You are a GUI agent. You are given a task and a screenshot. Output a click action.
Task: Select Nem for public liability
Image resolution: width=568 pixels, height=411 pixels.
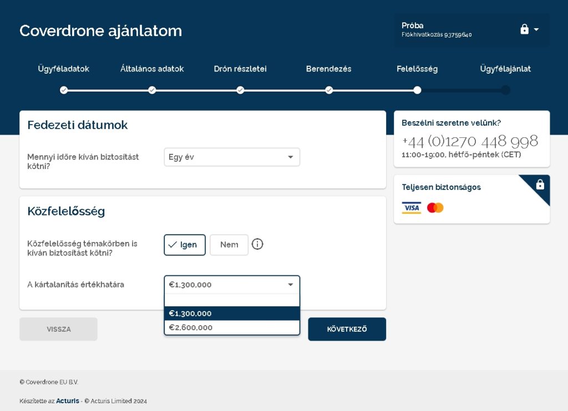click(229, 245)
